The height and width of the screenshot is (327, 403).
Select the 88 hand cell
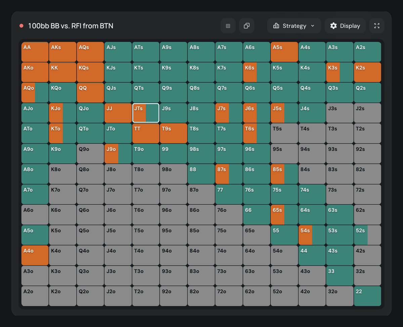point(201,174)
